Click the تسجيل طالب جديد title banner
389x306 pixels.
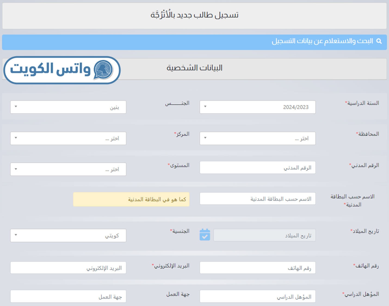coord(194,16)
